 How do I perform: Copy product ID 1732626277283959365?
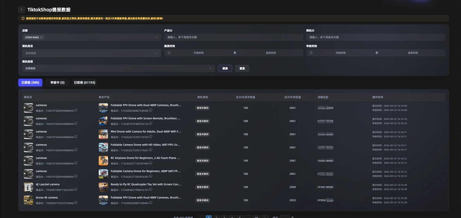coord(151,176)
